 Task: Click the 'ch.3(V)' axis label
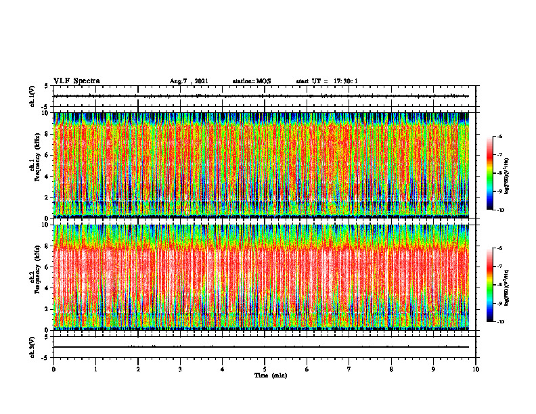[32, 348]
